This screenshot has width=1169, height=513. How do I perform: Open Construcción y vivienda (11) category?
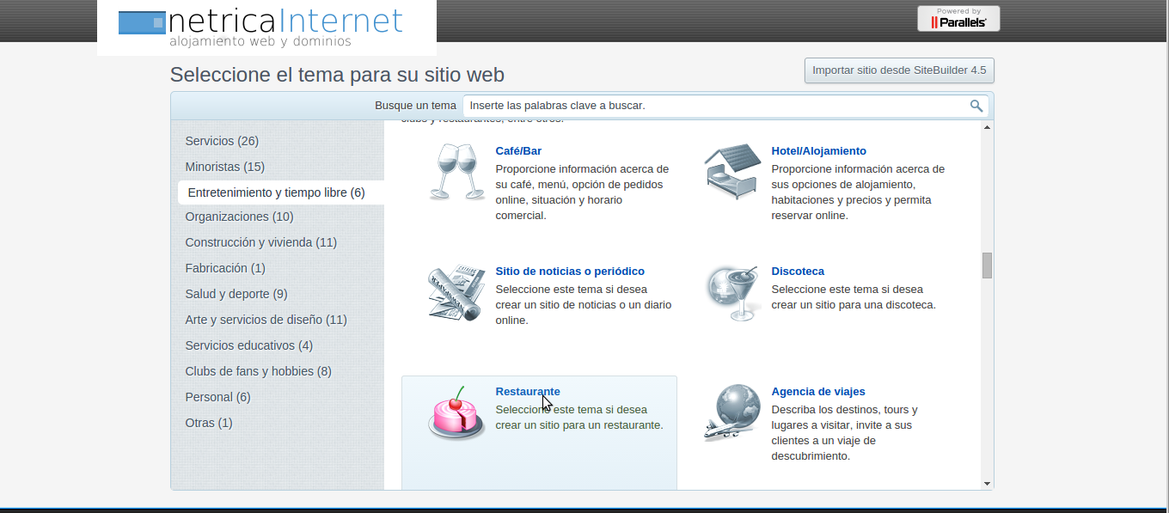(260, 242)
